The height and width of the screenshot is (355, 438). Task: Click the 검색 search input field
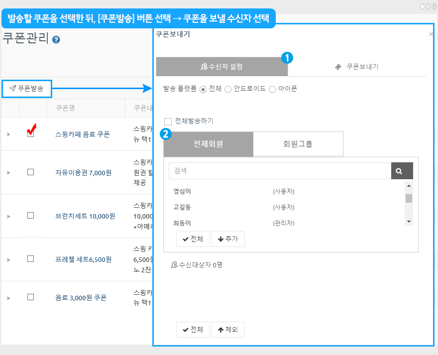(x=280, y=171)
